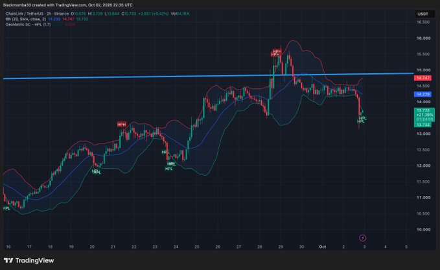Click the 11.500 price axis label

tap(423, 182)
